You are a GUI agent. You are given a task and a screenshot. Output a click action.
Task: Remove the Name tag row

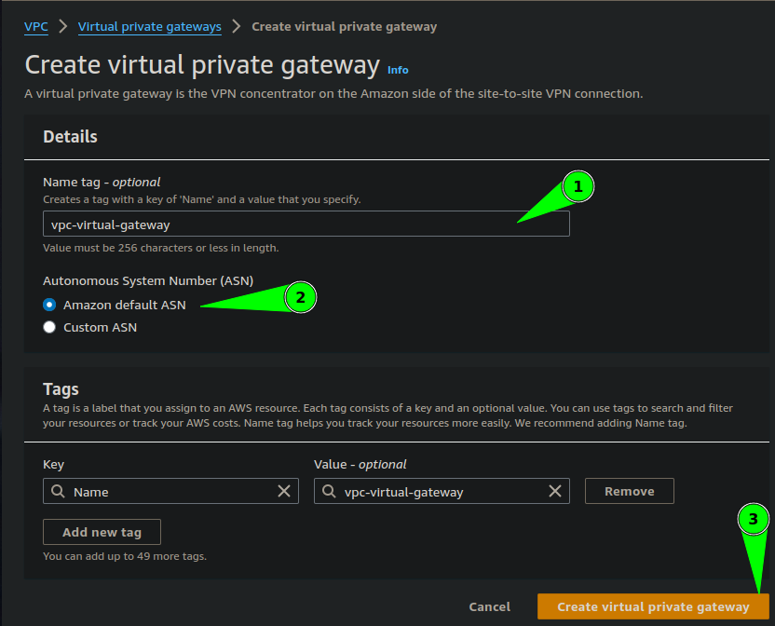(629, 491)
